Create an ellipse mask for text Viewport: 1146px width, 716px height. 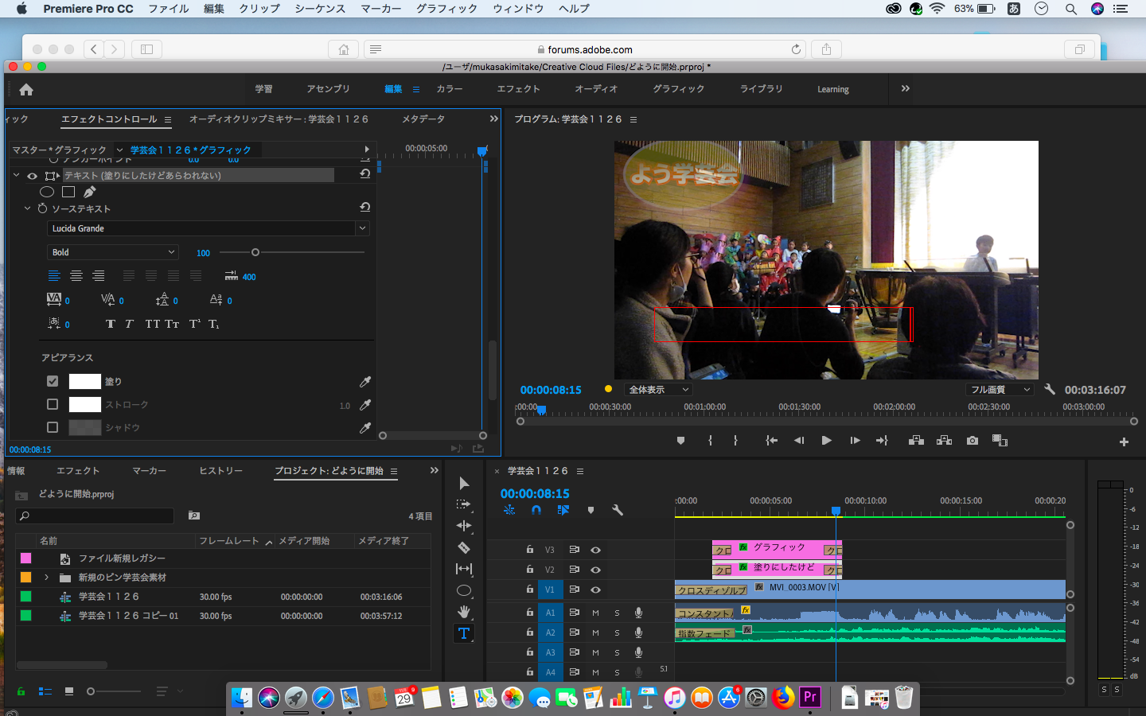coord(47,192)
